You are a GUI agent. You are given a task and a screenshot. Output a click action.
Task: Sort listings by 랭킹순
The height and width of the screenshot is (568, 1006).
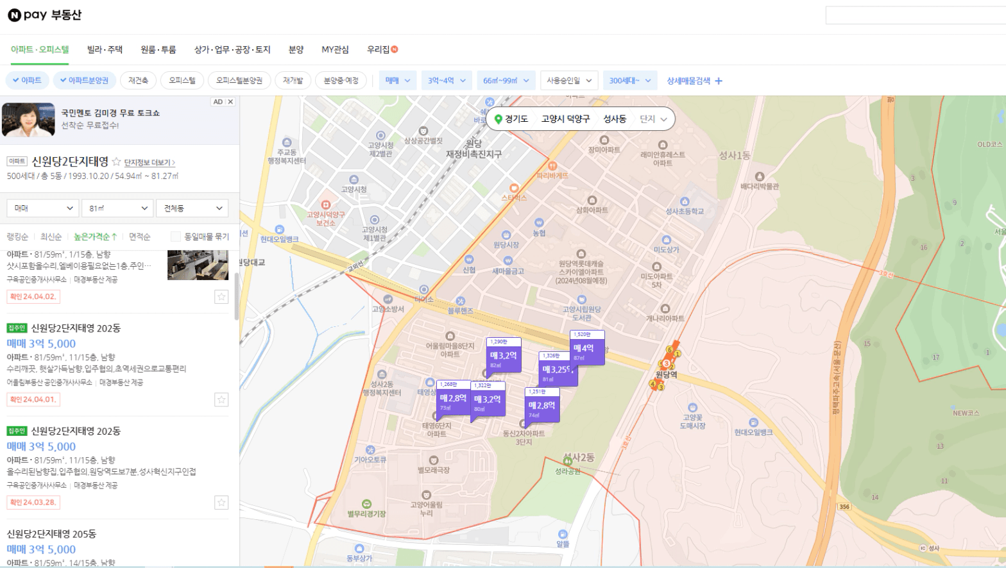pyautogui.click(x=17, y=237)
